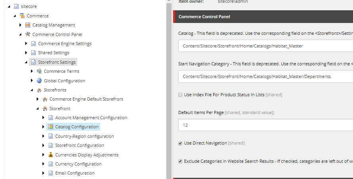This screenshot has width=353, height=179.
Task: Toggle Exclude Categories in Website Search Results
Action: click(180, 161)
